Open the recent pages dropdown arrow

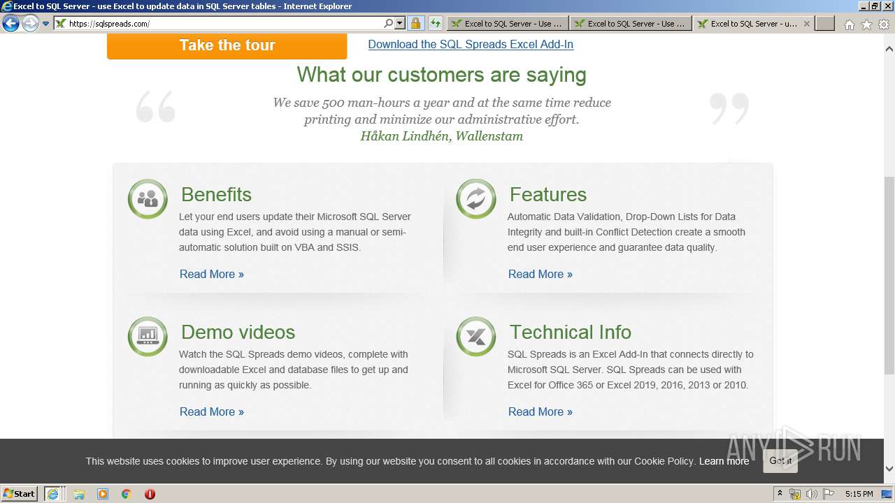[x=46, y=24]
